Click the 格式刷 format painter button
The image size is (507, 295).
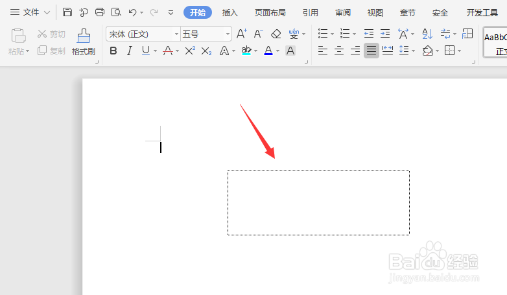84,41
